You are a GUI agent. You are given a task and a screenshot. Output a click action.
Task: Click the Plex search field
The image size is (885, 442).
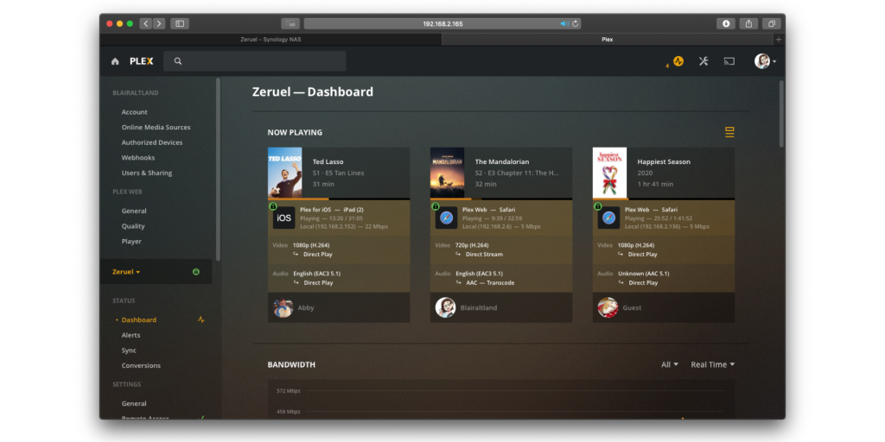[259, 61]
